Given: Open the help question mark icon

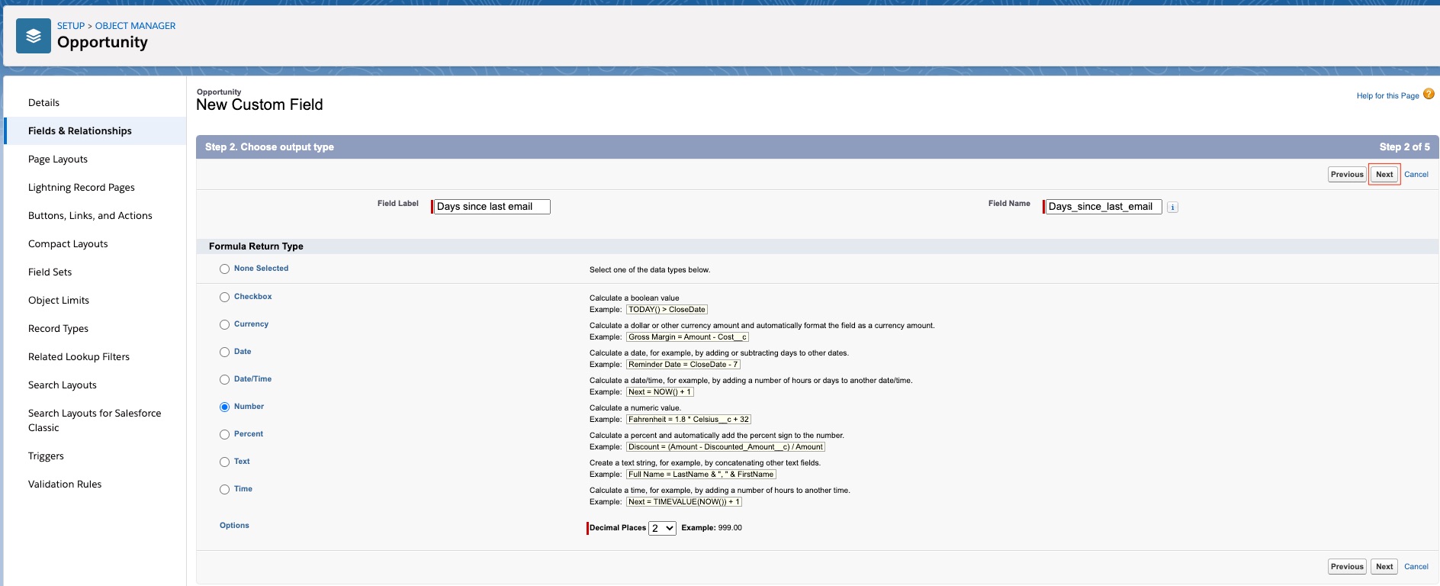Looking at the screenshot, I should [x=1429, y=95].
